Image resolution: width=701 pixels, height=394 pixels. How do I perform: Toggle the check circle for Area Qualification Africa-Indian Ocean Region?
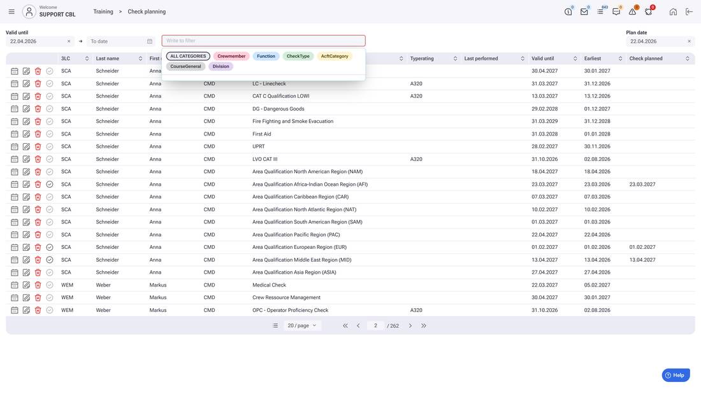tap(50, 184)
